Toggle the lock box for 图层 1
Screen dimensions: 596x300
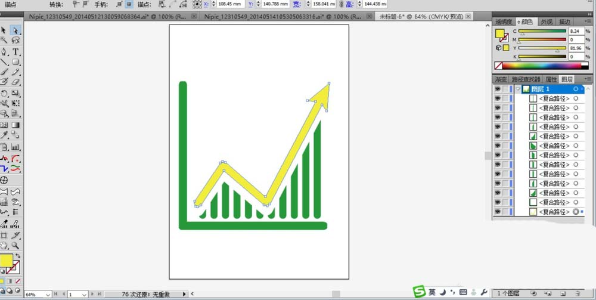(x=506, y=89)
